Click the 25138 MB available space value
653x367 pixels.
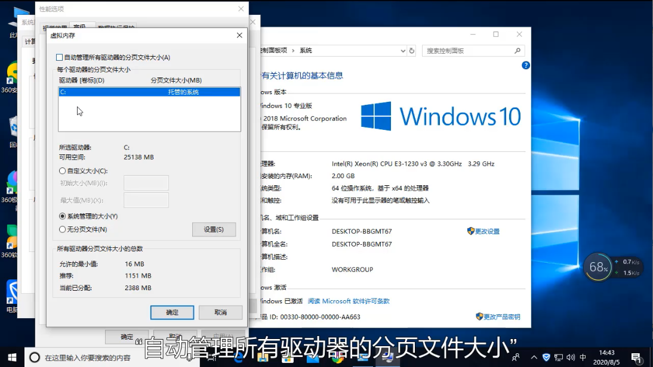point(138,157)
